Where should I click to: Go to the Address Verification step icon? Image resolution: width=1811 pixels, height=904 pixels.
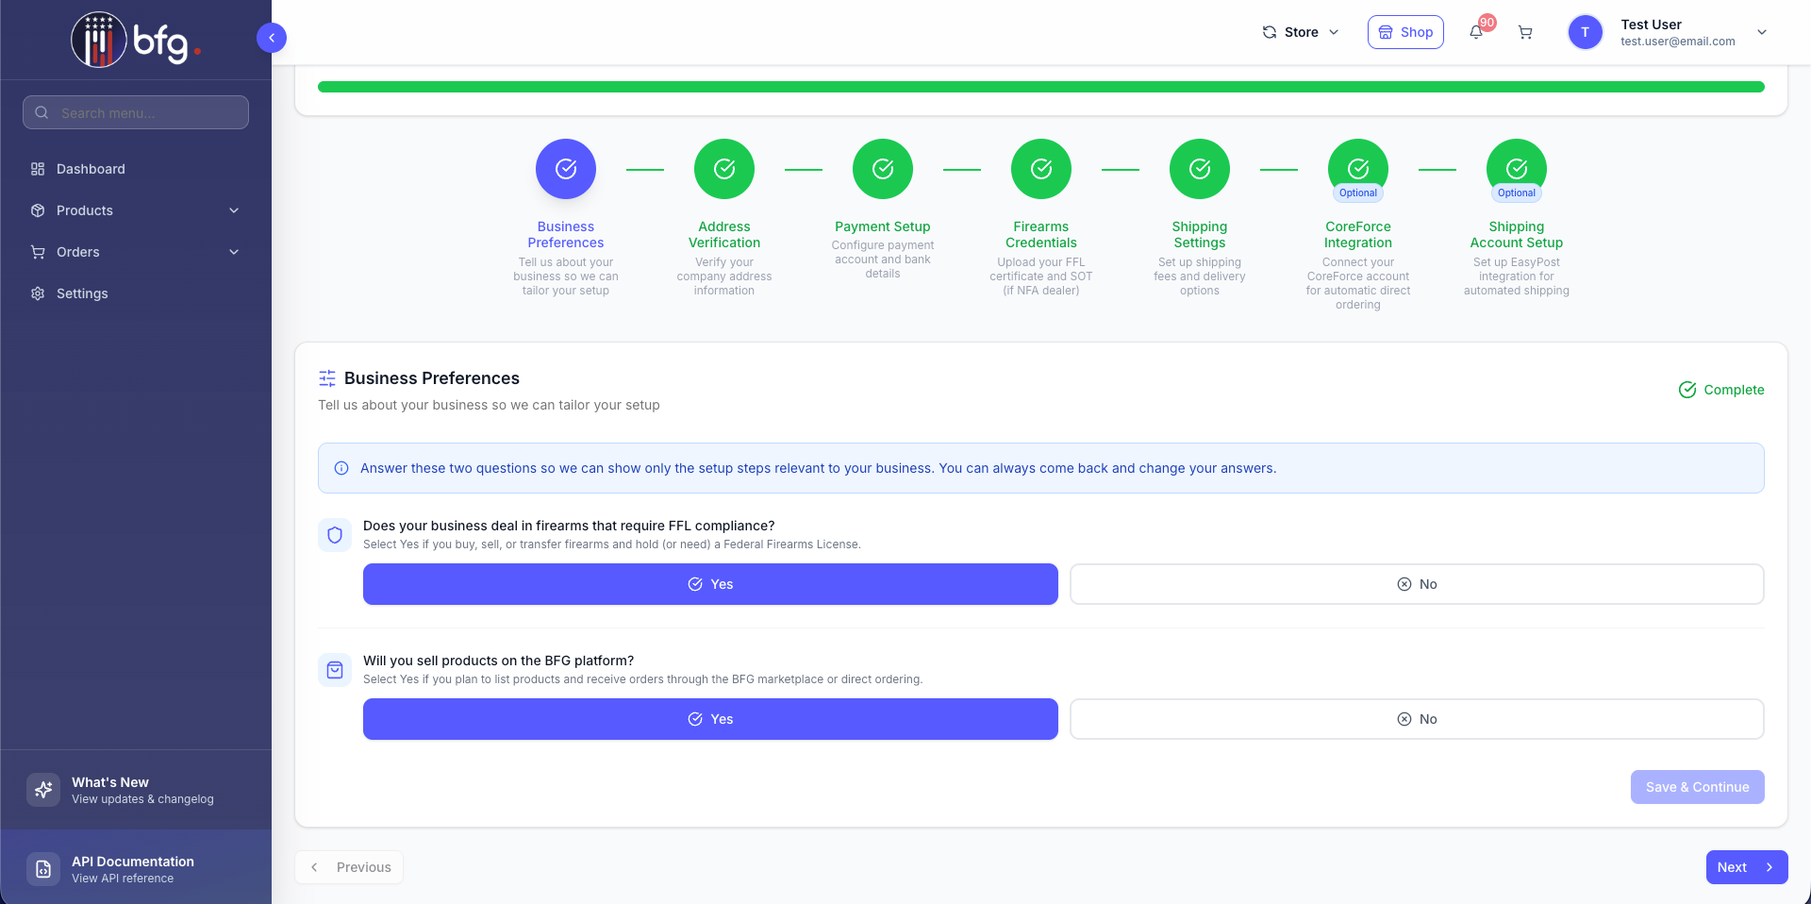724,169
